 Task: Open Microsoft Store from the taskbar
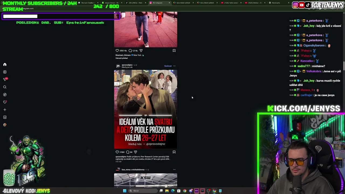point(179,191)
